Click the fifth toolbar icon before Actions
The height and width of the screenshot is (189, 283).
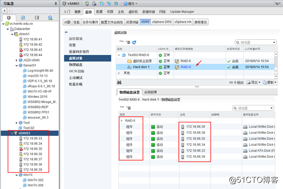click(x=116, y=3)
